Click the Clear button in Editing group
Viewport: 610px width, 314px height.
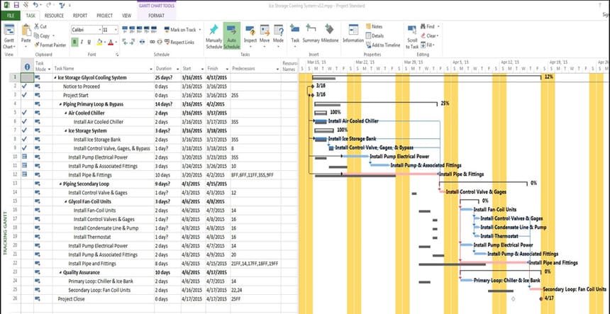click(x=428, y=35)
